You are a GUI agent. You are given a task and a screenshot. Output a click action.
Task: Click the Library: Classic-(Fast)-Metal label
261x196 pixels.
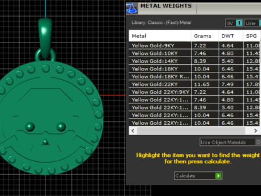pyautogui.click(x=161, y=23)
